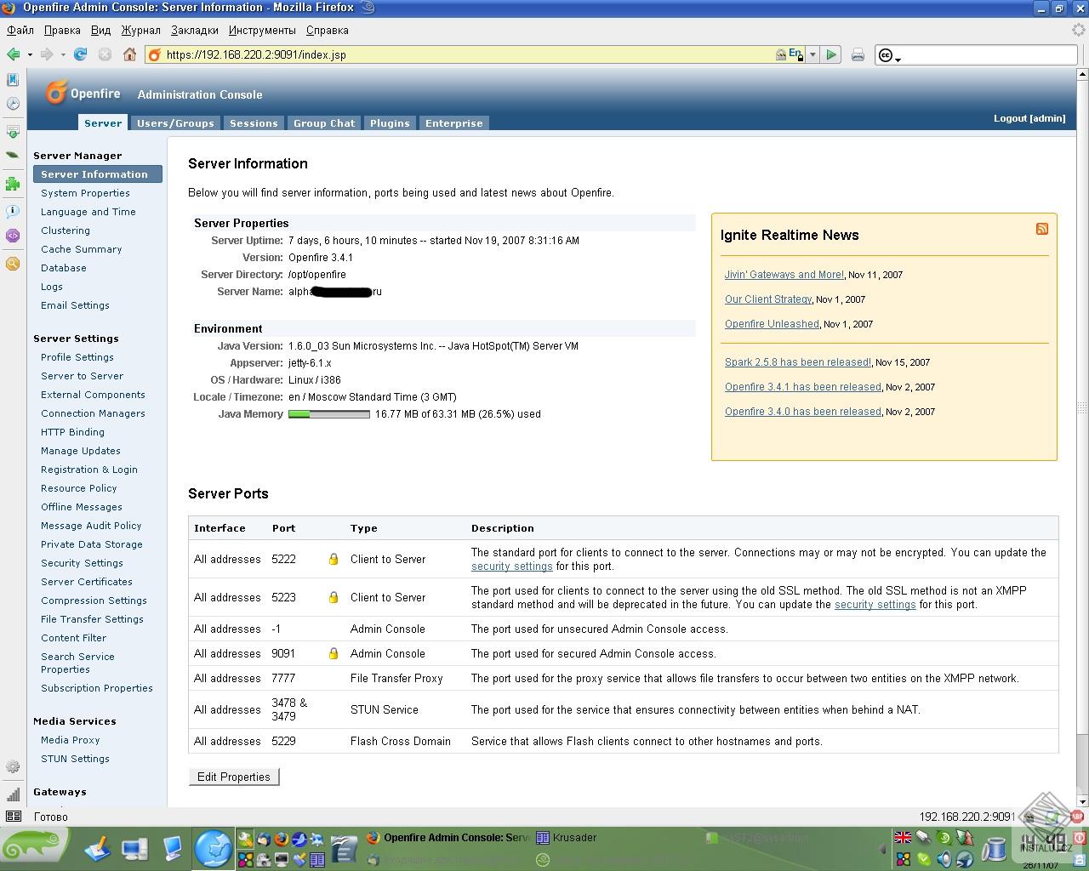This screenshot has height=871, width=1089.
Task: Switch to the Sessions tab
Action: [254, 123]
